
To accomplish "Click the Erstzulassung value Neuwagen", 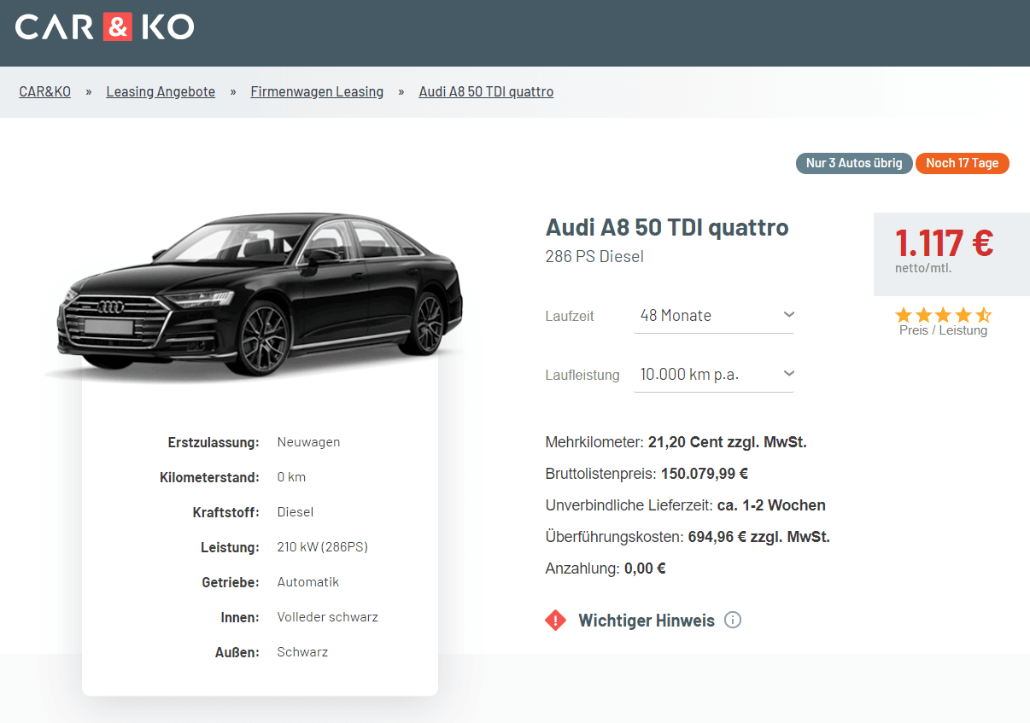I will tap(308, 442).
